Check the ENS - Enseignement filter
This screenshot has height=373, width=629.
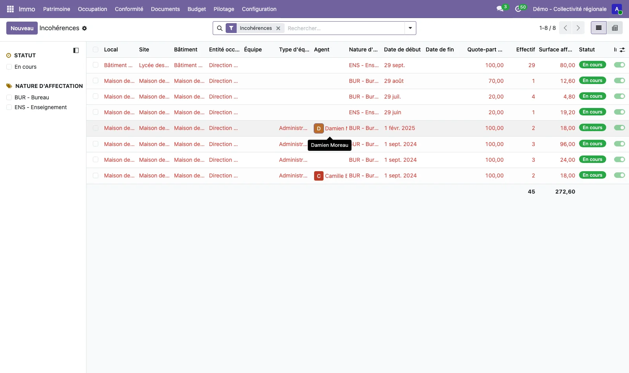click(x=9, y=107)
